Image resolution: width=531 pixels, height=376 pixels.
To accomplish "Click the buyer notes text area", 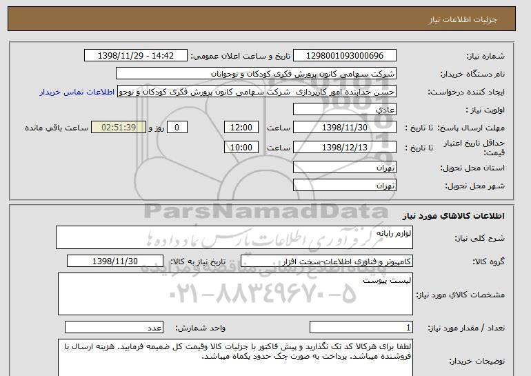I will coord(235,357).
